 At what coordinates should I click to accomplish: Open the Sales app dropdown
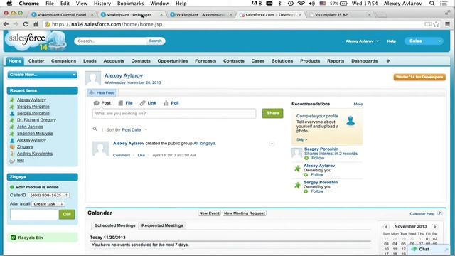click(x=424, y=41)
